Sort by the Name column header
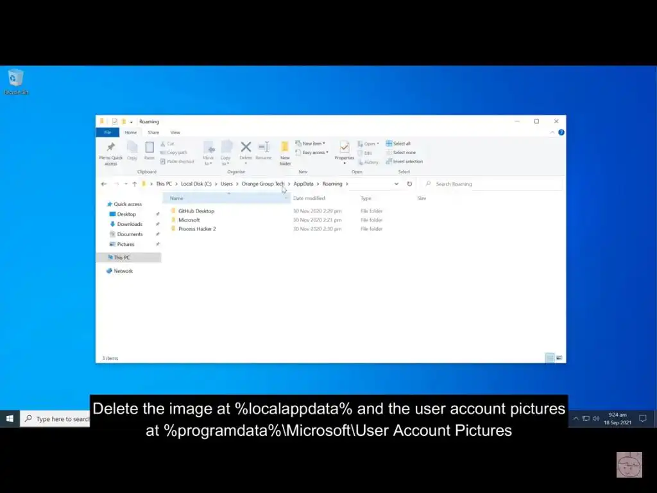 click(226, 198)
